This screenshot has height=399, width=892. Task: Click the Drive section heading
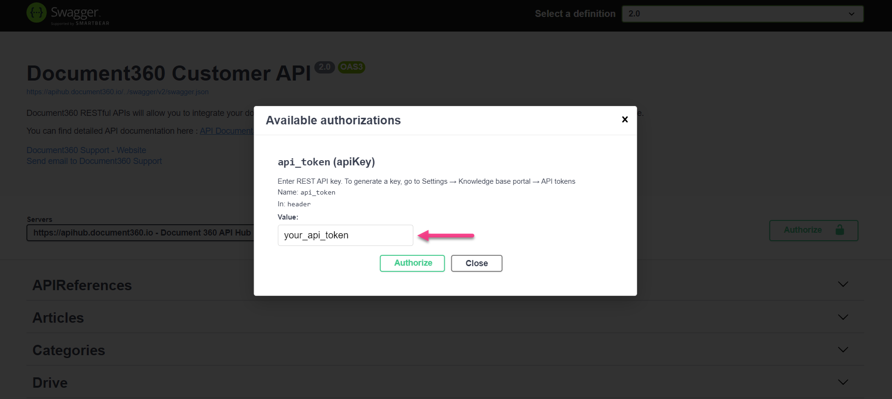[50, 383]
